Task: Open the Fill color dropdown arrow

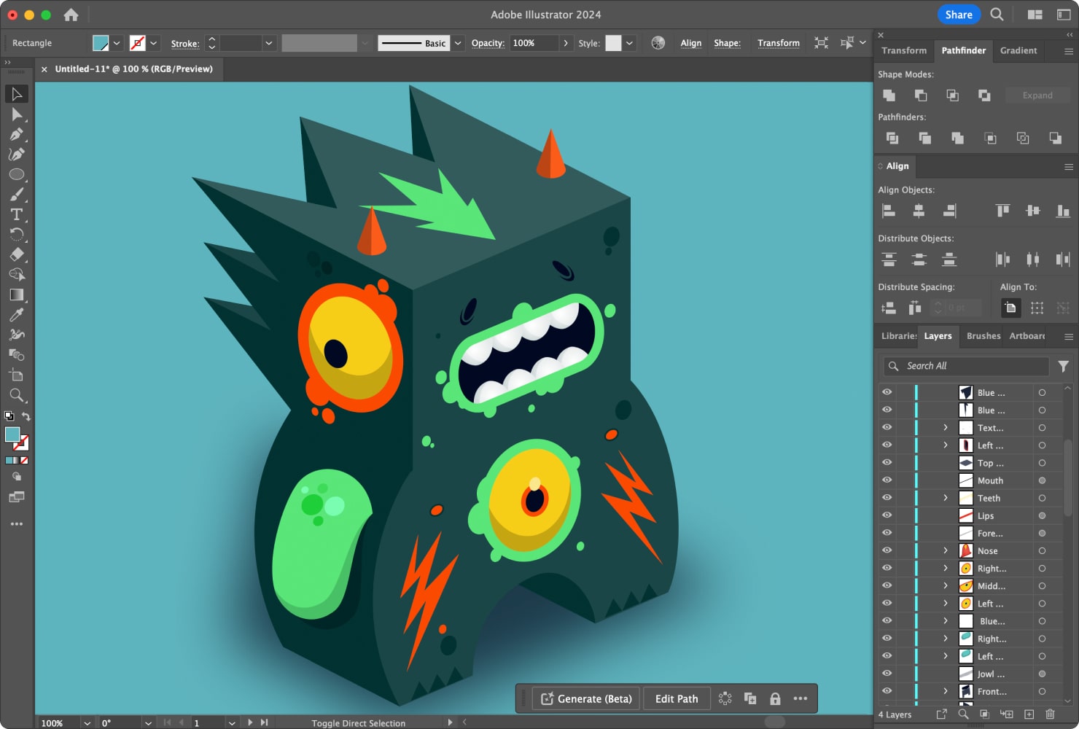Action: point(117,43)
